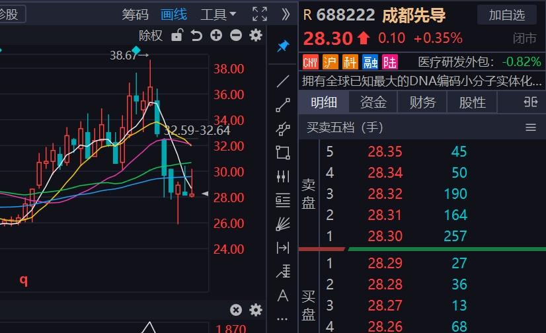Select the text annotation A tool
Screen dimensions: 546x333
tap(283, 295)
